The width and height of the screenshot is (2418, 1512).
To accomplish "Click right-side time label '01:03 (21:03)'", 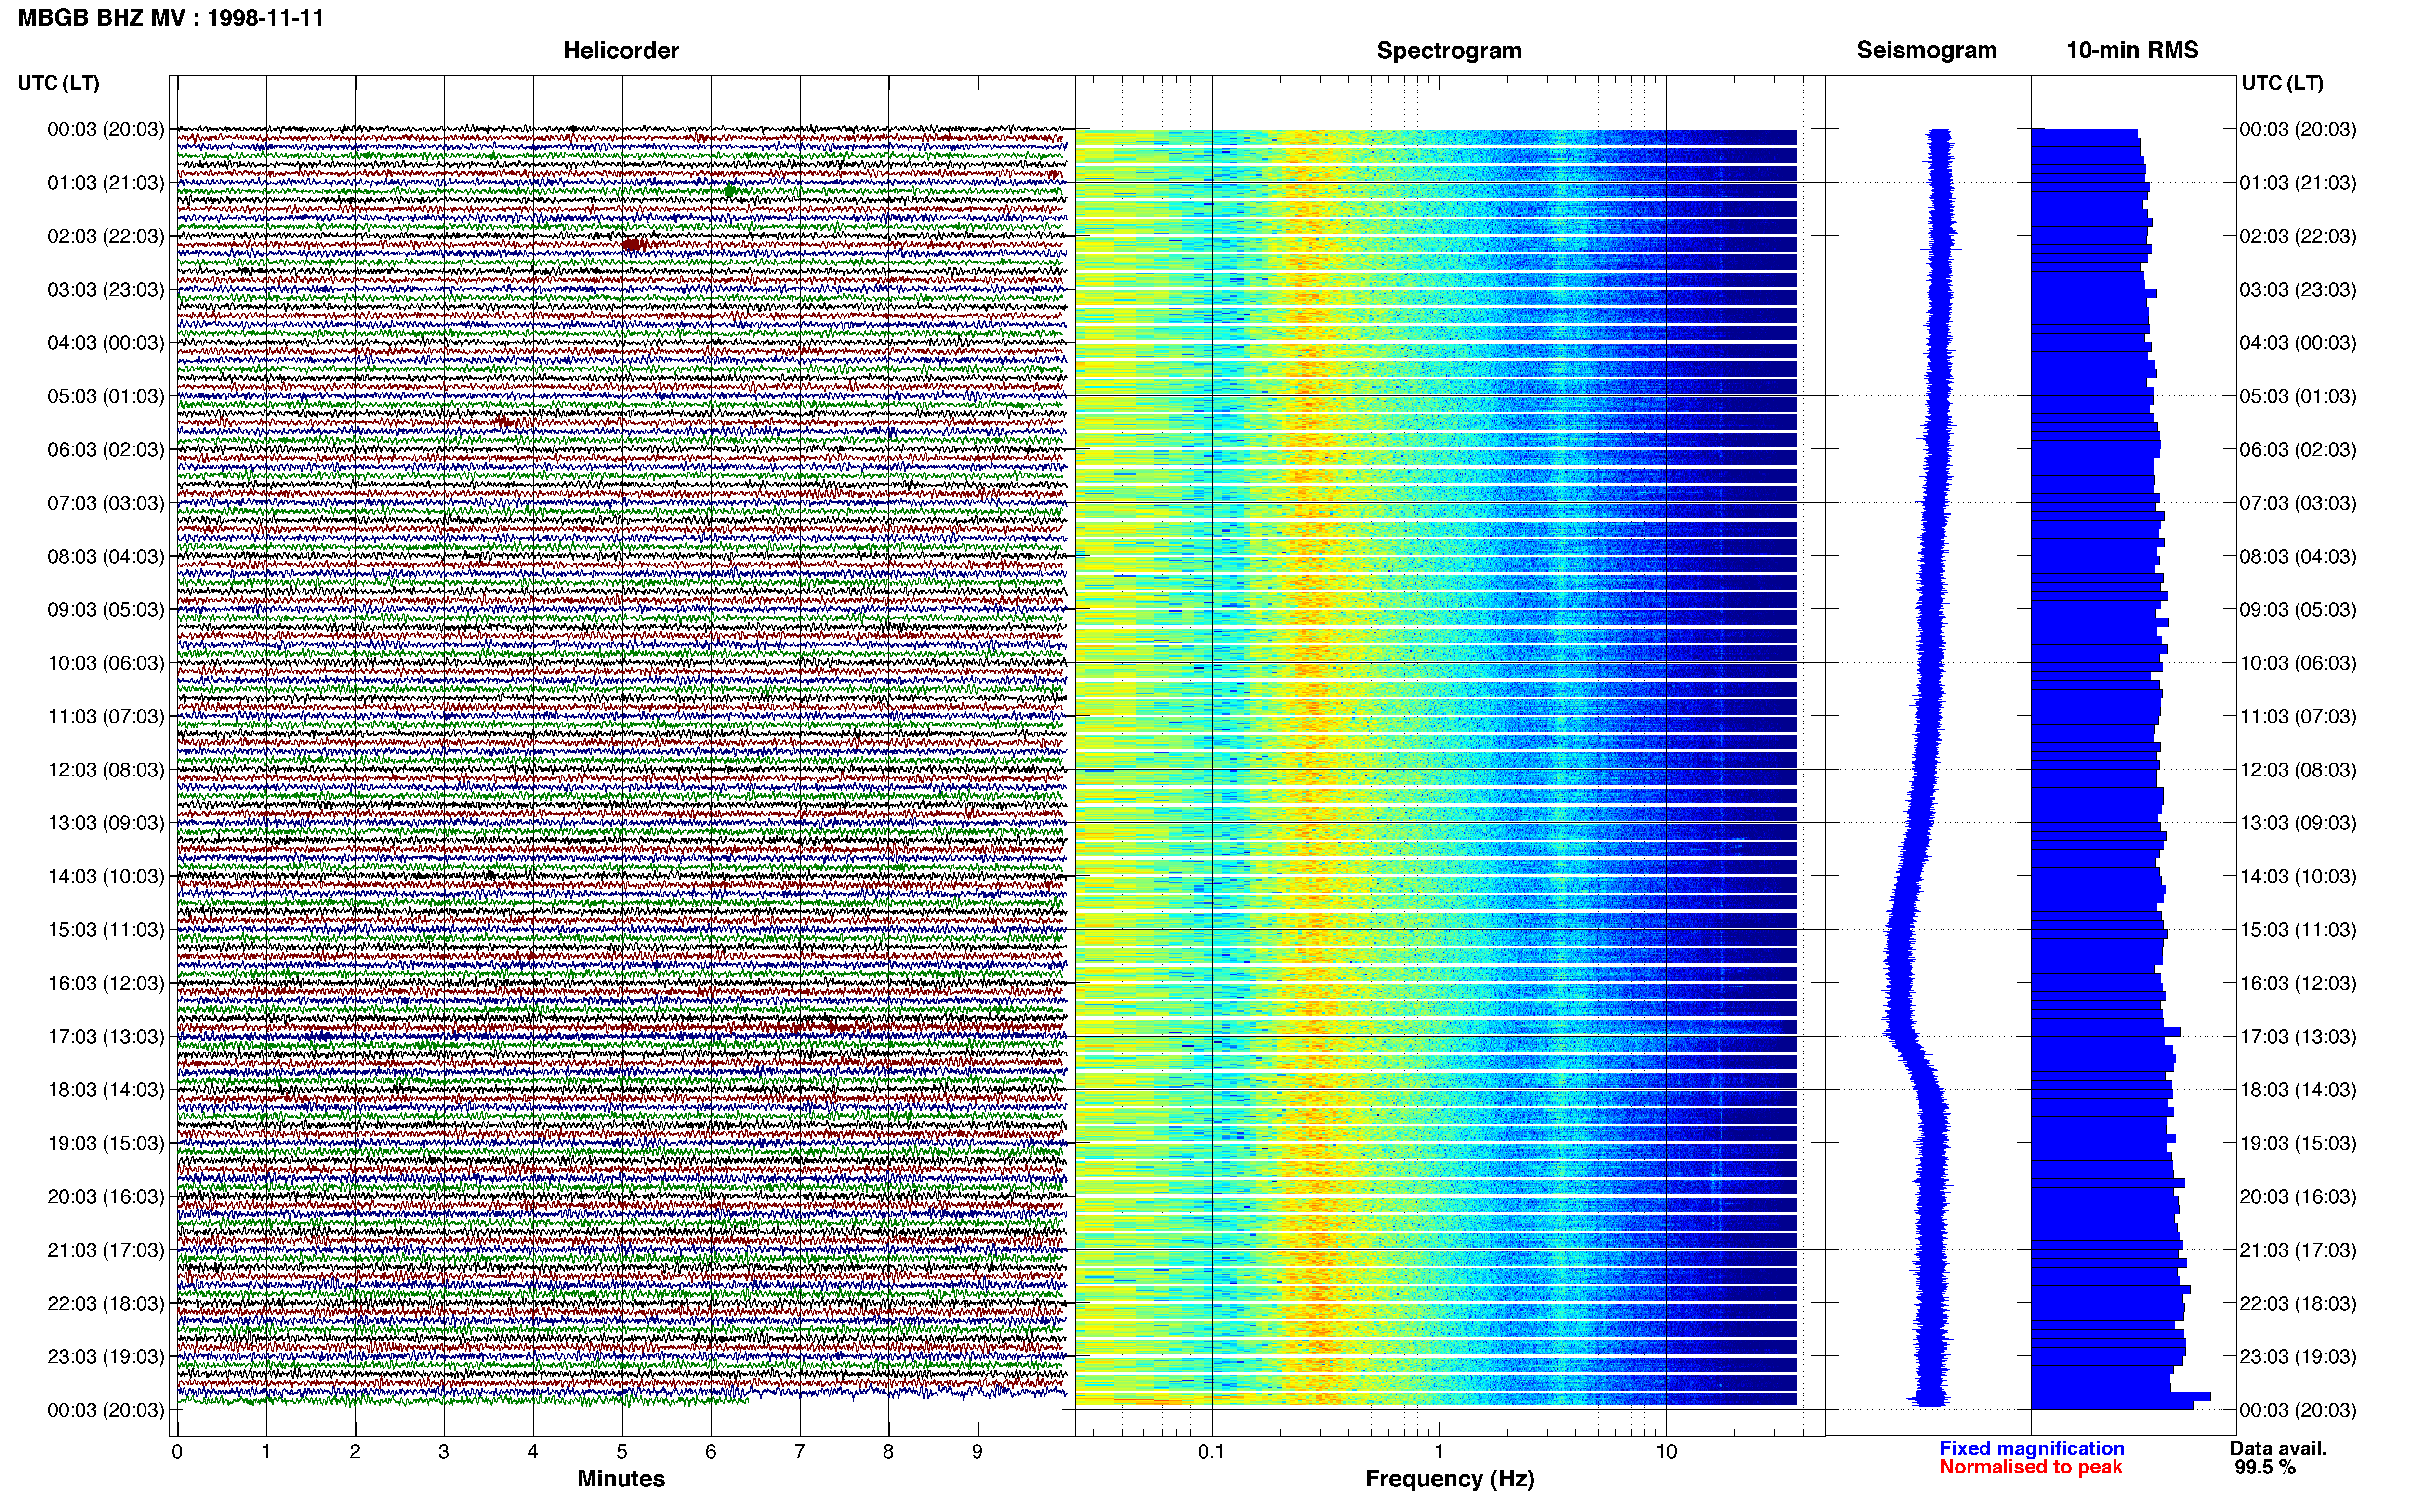I will (2297, 183).
